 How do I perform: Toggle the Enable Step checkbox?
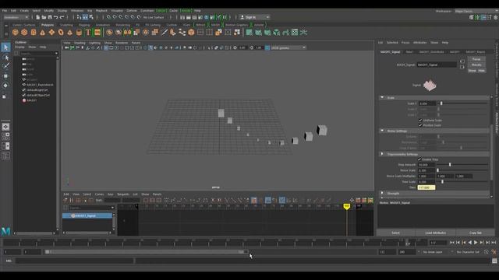(419, 159)
